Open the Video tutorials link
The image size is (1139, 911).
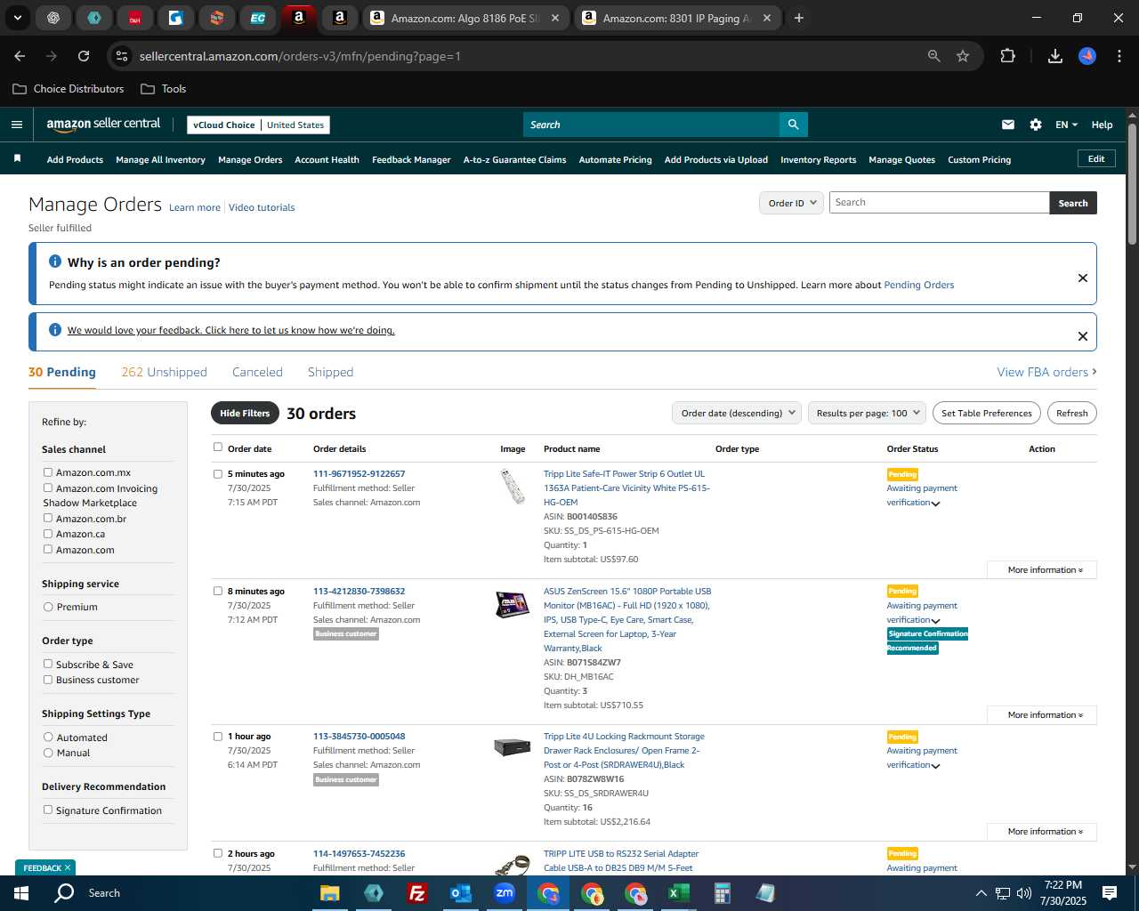tap(262, 207)
